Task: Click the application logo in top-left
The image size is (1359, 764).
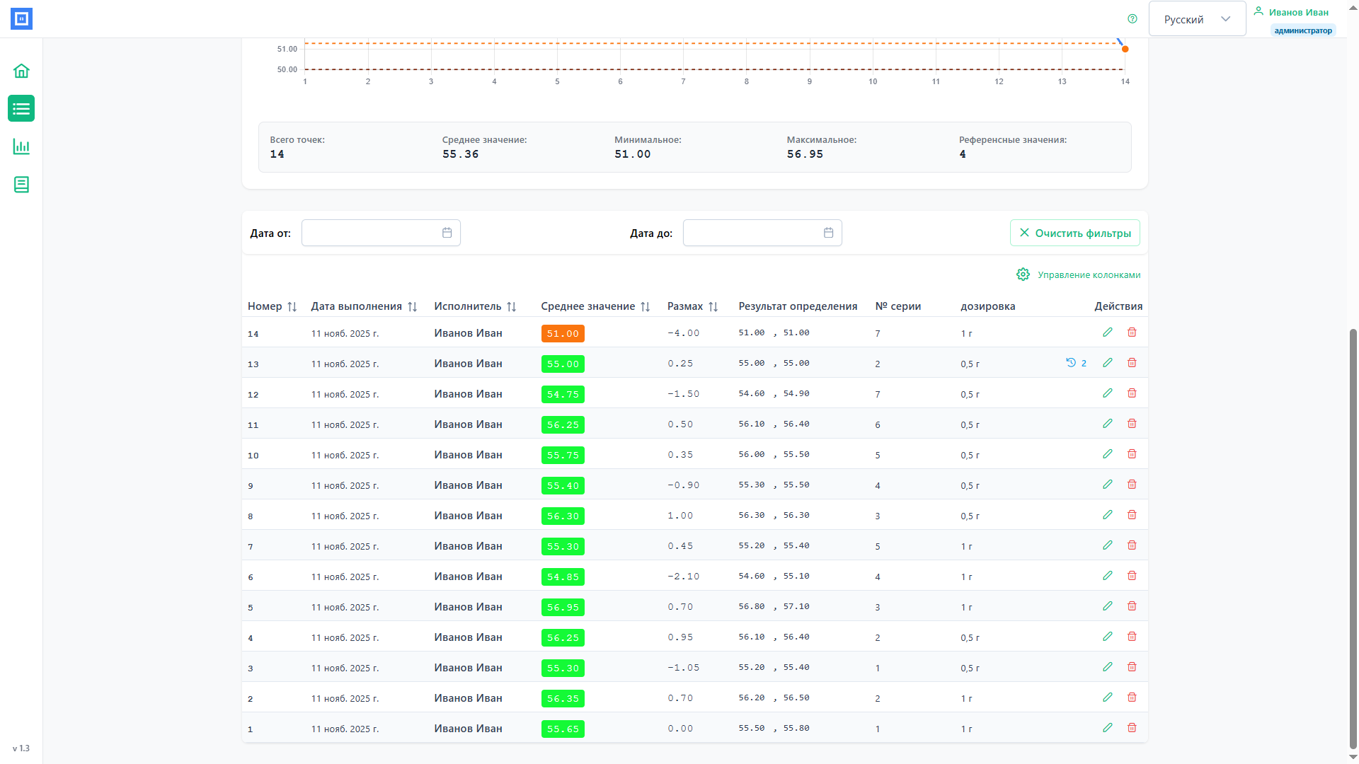Action: [21, 19]
